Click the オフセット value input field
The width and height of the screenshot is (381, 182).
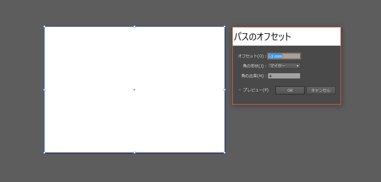[x=284, y=56]
